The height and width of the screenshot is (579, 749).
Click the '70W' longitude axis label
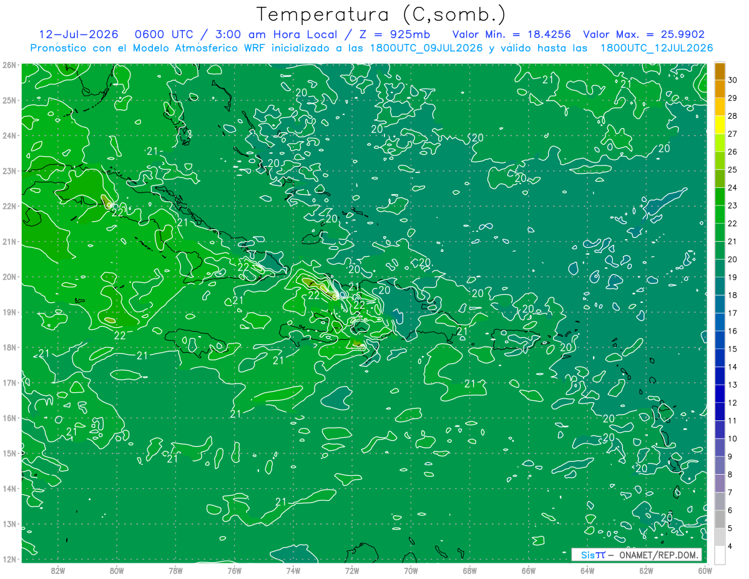pos(411,570)
